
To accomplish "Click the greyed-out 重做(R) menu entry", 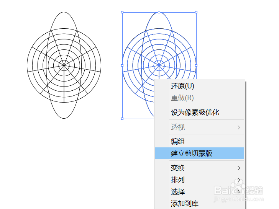I will 200,98.
